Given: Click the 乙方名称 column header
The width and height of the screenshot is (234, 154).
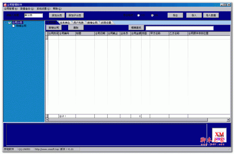Looking at the screenshot, I should (x=179, y=34).
